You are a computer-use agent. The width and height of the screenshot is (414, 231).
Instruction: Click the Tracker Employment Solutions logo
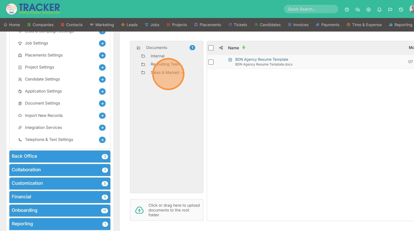[33, 9]
